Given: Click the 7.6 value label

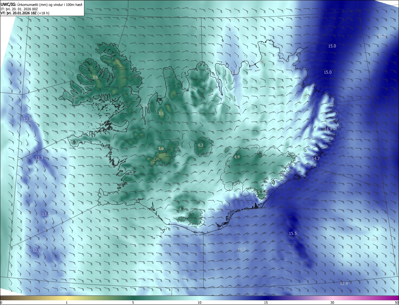Looking at the screenshot, I should click(x=145, y=105).
